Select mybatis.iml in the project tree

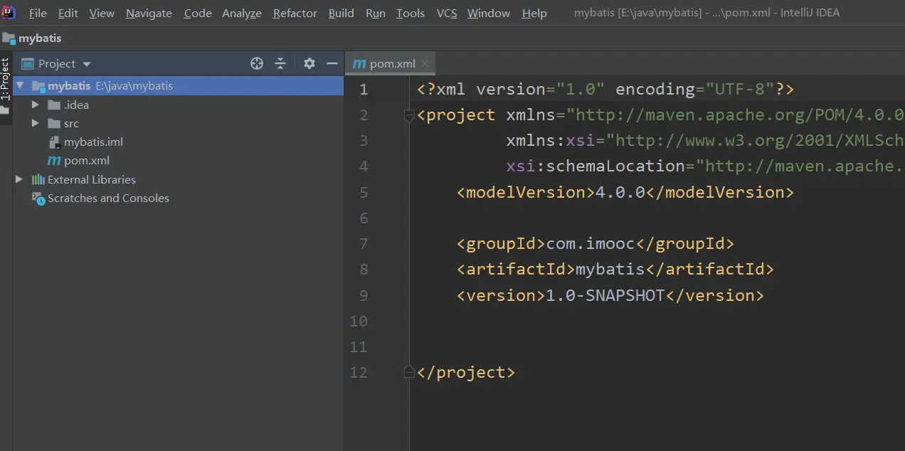pos(93,142)
